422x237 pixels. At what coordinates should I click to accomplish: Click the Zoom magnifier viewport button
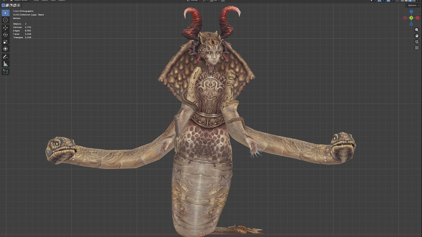click(417, 30)
